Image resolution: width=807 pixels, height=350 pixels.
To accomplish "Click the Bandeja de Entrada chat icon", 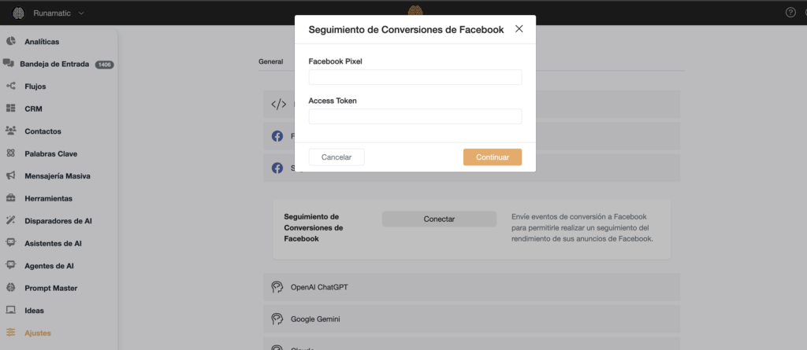I will click(x=8, y=64).
